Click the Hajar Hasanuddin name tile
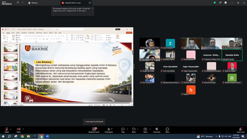Screen dimensions: 247x139 (x=191, y=67)
